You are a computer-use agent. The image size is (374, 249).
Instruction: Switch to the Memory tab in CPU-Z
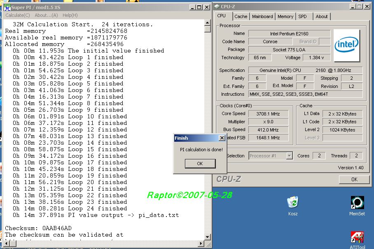pyautogui.click(x=285, y=16)
